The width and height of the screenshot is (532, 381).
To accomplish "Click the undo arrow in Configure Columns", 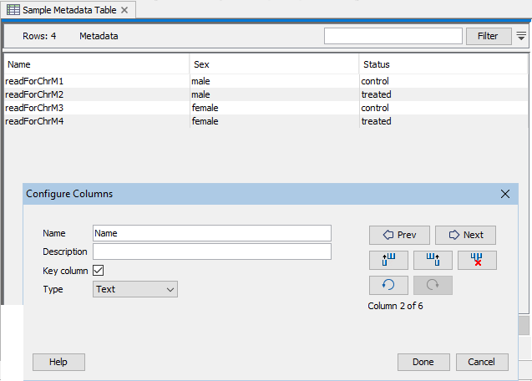I will point(388,285).
